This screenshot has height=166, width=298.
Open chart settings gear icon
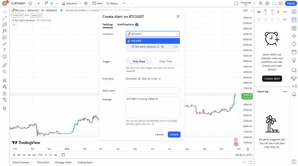pos(267,4)
